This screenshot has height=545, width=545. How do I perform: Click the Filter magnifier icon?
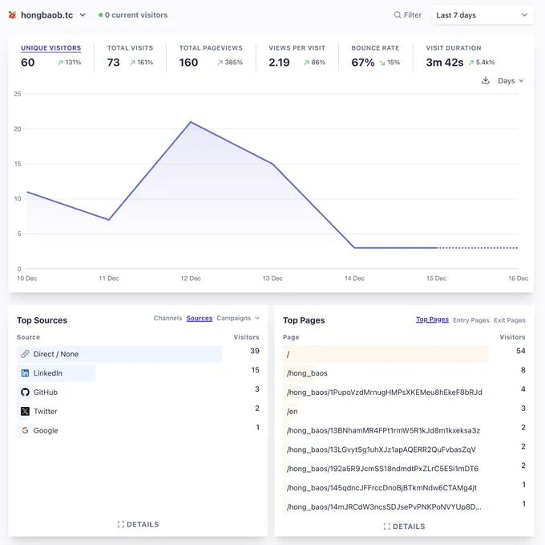point(397,15)
